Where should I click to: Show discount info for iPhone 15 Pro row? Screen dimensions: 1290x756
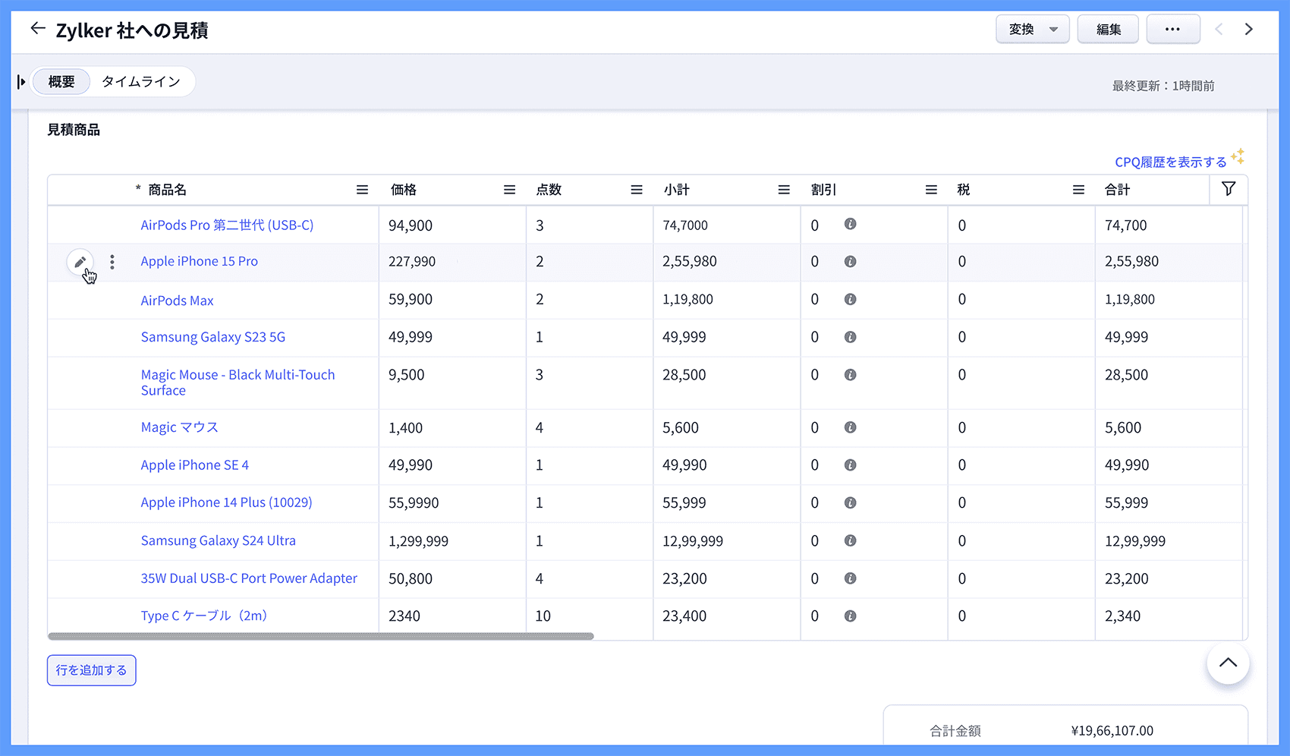850,261
